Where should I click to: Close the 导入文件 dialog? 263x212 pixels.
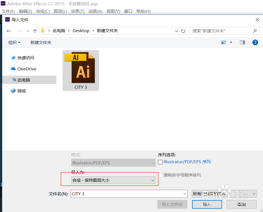257,20
